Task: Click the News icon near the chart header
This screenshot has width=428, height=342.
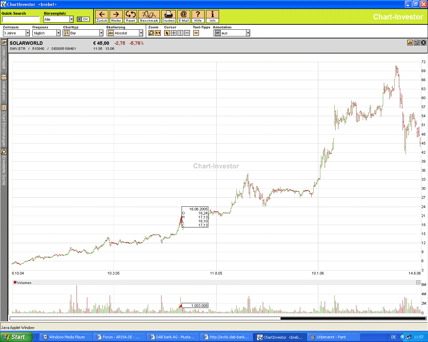Action: pyautogui.click(x=417, y=43)
